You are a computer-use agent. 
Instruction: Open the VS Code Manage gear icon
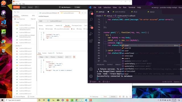pos(91,76)
